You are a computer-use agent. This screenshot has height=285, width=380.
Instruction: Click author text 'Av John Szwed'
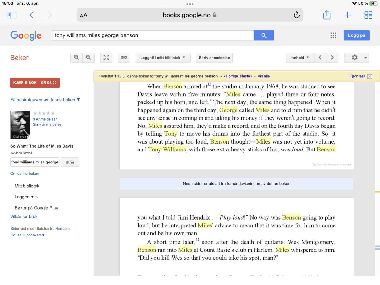[x=21, y=153]
